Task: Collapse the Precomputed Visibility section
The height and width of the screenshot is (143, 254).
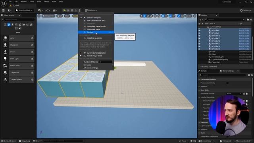Action: pyautogui.click(x=199, y=79)
